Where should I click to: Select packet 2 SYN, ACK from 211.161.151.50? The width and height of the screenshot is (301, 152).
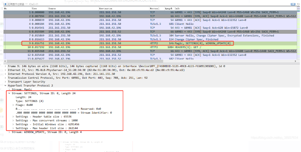pyautogui.click(x=150, y=16)
